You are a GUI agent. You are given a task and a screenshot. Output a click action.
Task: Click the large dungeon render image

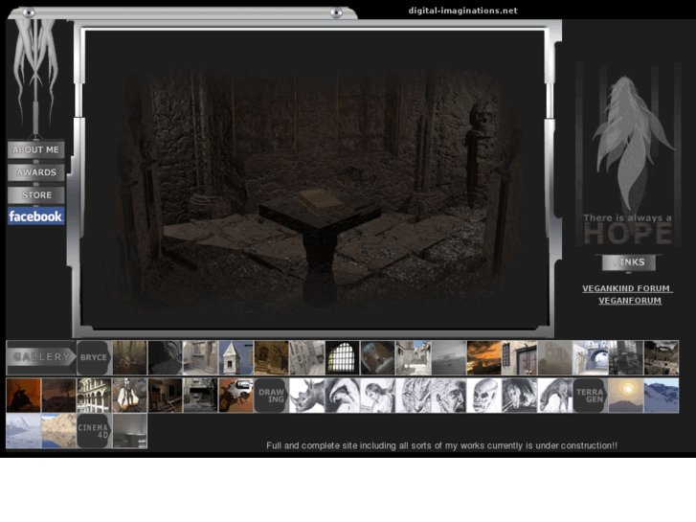[316, 180]
